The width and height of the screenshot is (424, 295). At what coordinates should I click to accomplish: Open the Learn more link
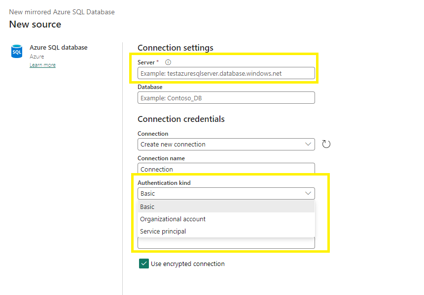coord(42,65)
